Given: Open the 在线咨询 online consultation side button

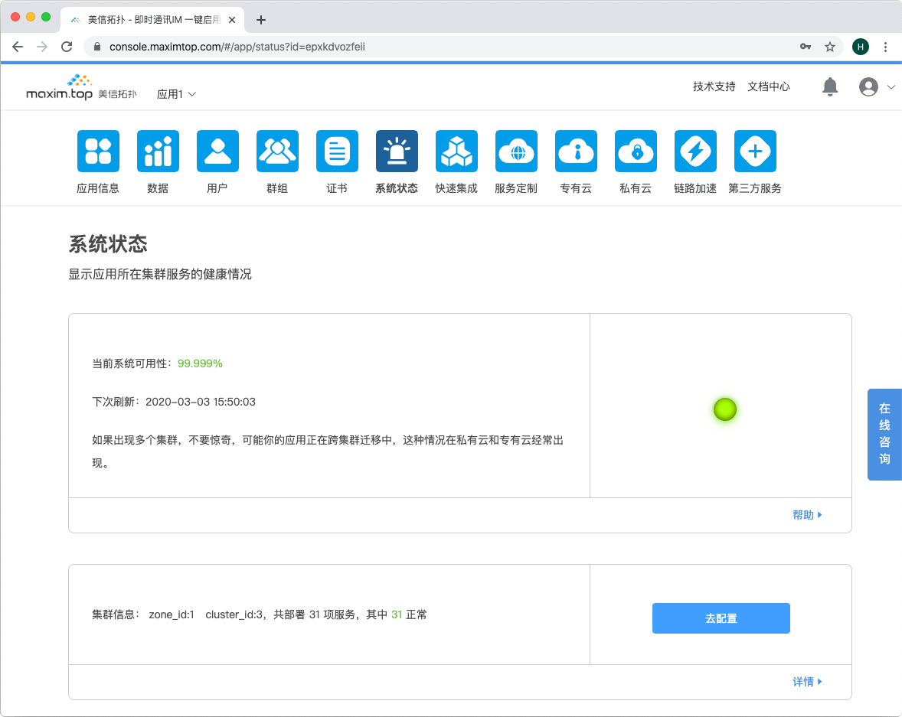Looking at the screenshot, I should tap(884, 434).
